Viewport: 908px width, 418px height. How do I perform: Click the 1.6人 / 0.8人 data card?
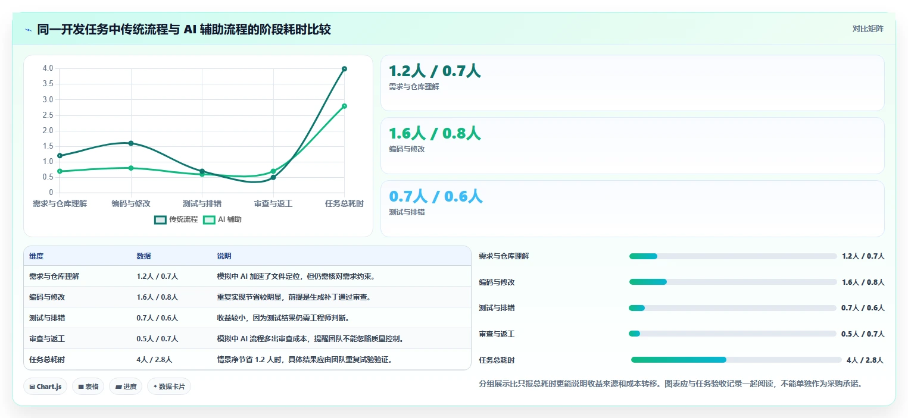(x=632, y=146)
